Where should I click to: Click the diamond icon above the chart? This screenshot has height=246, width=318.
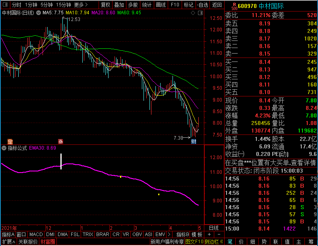pyautogui.click(x=193, y=13)
